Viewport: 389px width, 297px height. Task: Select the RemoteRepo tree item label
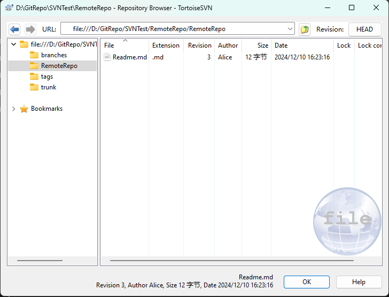pyautogui.click(x=59, y=66)
